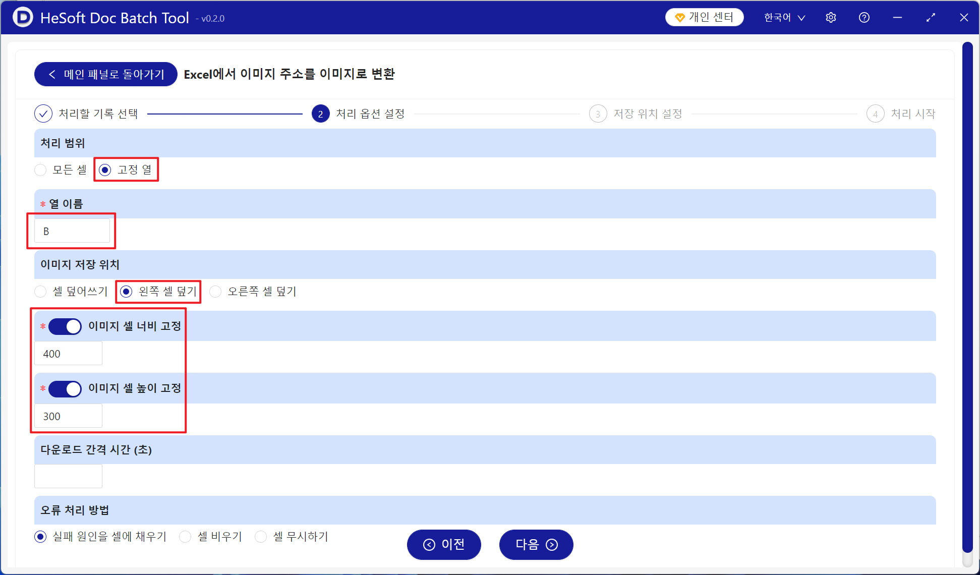Click the vertical scrollbar on the right
The image size is (980, 575).
click(x=967, y=298)
